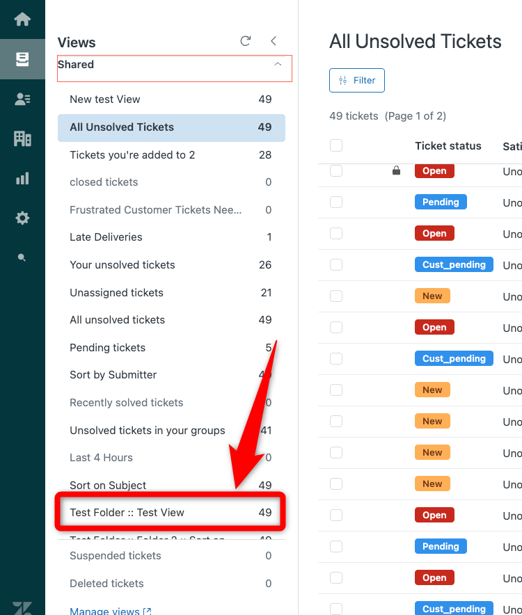Refresh the Views list
This screenshot has height=615, width=522.
245,41
